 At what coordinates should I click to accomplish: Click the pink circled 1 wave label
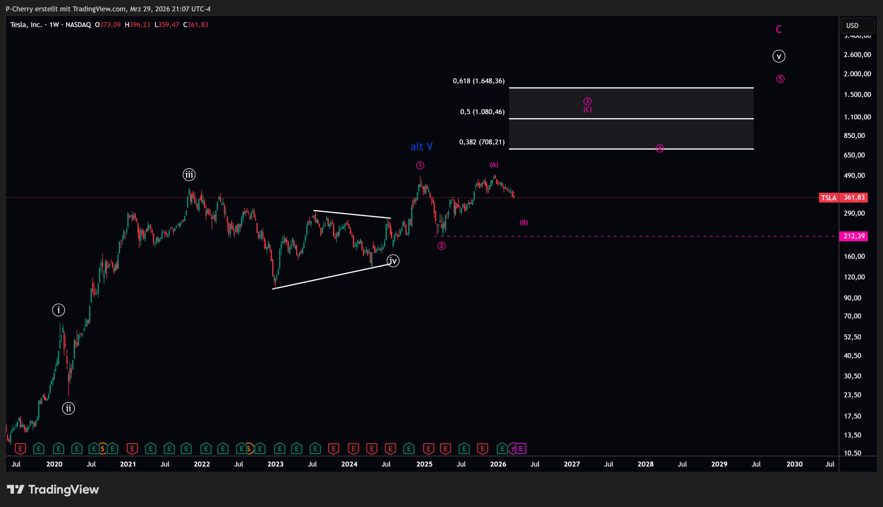[x=420, y=165]
